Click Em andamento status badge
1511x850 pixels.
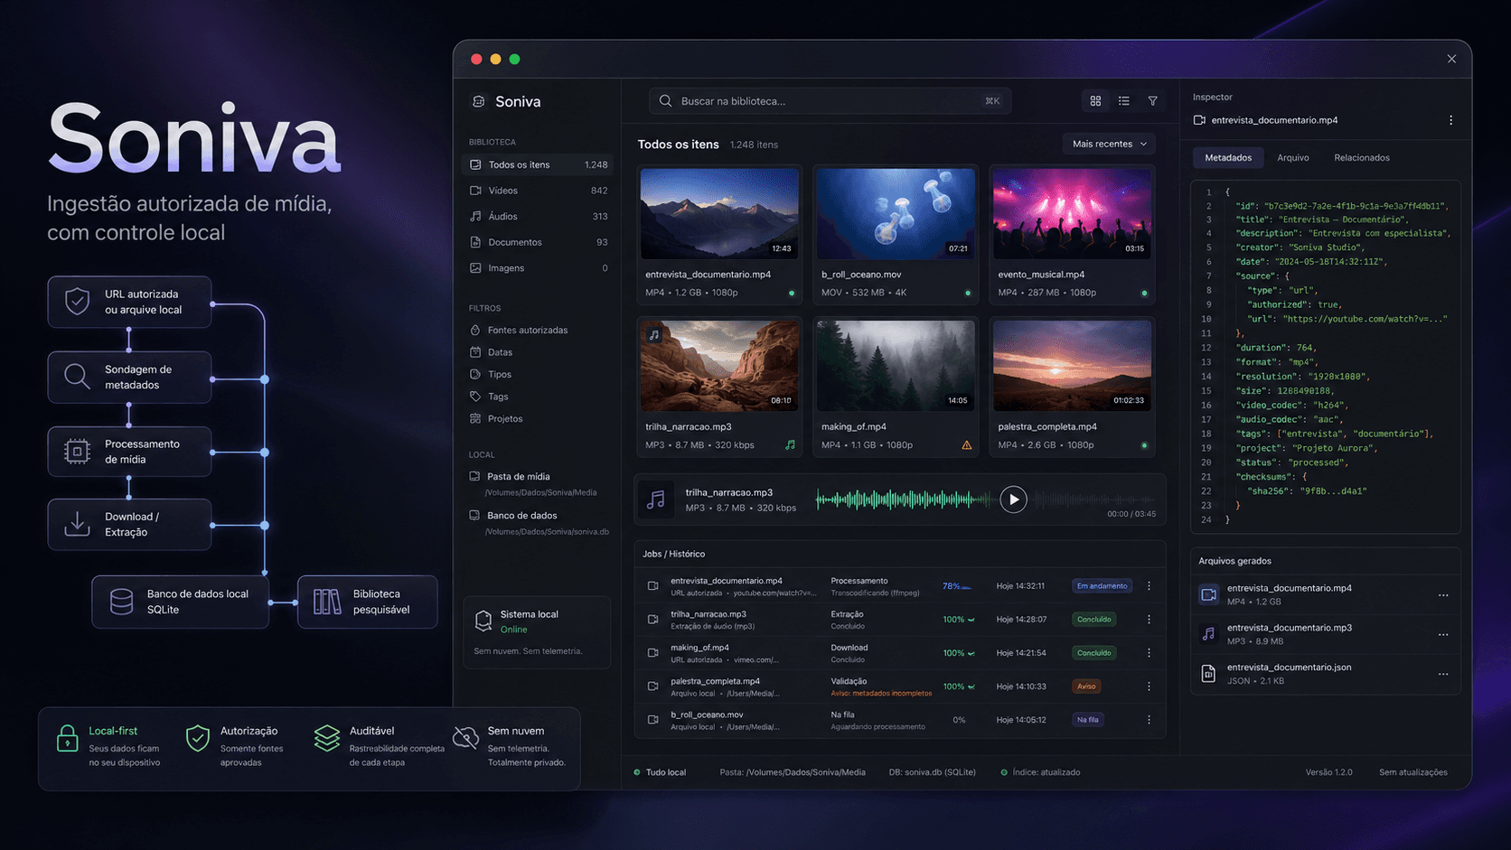point(1102,586)
